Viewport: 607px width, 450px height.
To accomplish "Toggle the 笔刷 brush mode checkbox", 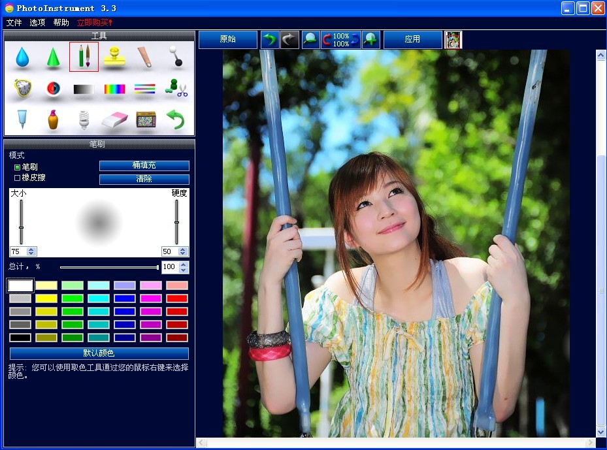I will (18, 167).
